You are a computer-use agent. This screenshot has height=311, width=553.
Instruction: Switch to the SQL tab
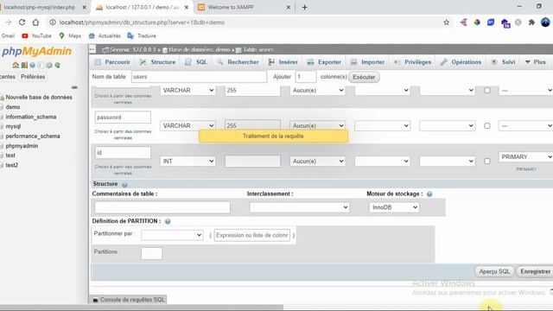pos(196,62)
